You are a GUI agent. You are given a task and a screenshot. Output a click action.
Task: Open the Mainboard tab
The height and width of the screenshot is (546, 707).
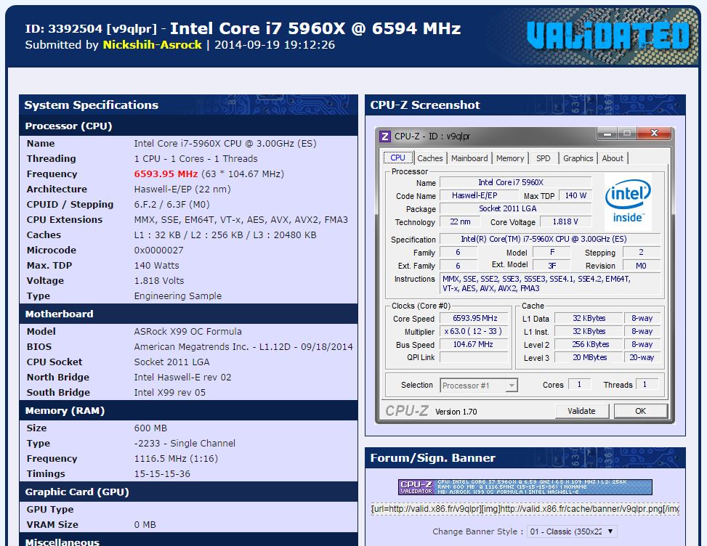(469, 158)
